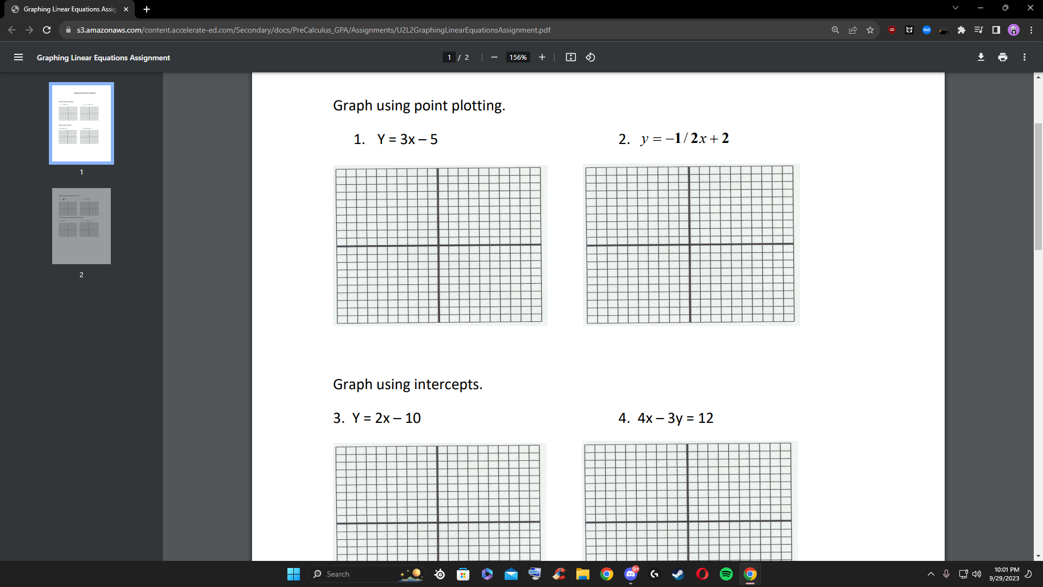Open the tab list dropdown chevron
The image size is (1043, 587).
tap(955, 8)
